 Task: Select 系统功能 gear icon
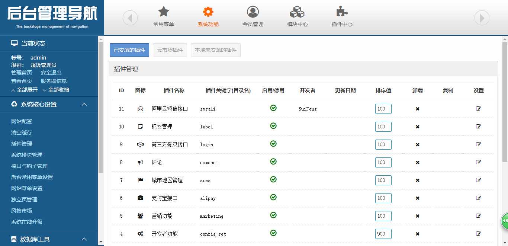tap(208, 12)
